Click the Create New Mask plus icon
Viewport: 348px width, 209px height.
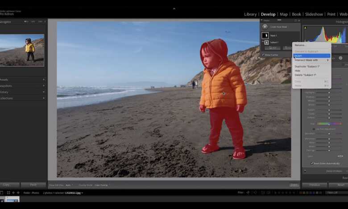(265, 27)
